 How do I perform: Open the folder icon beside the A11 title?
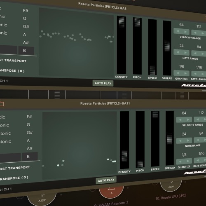2,104
